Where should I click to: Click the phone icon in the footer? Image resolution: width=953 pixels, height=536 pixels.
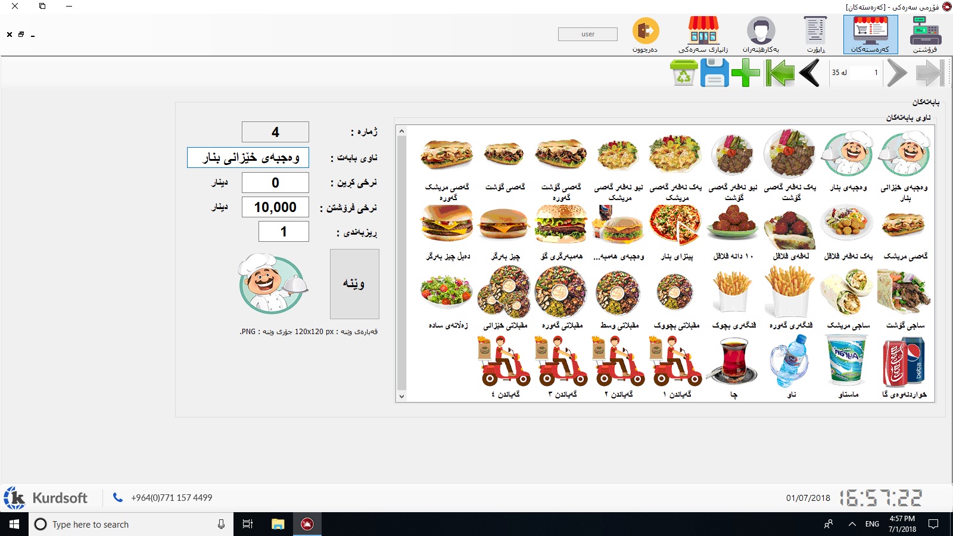point(118,497)
